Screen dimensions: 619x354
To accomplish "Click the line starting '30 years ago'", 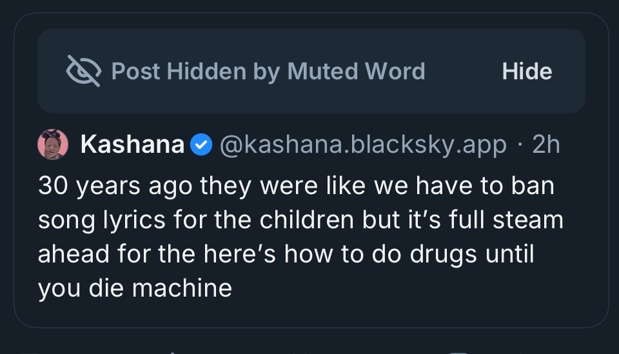I will [x=296, y=186].
